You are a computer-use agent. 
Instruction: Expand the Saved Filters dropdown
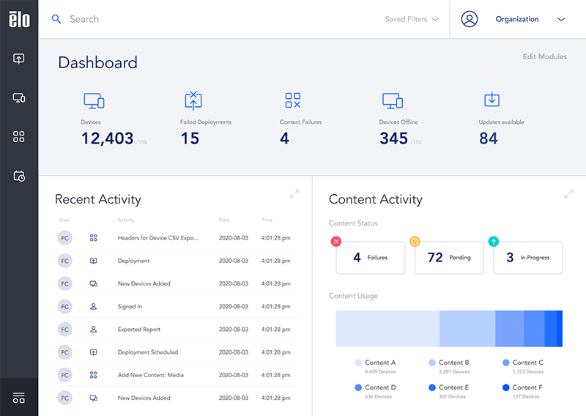click(412, 19)
